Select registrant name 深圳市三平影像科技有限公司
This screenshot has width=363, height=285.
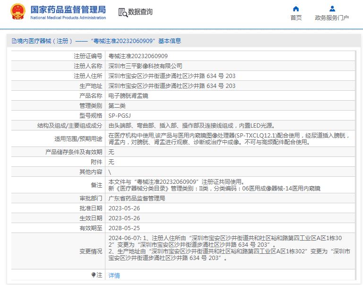[x=145, y=66]
